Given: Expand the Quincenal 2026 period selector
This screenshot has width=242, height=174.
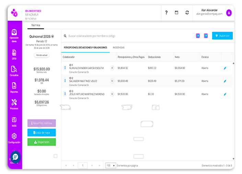Looking at the screenshot, I should tap(53, 37).
